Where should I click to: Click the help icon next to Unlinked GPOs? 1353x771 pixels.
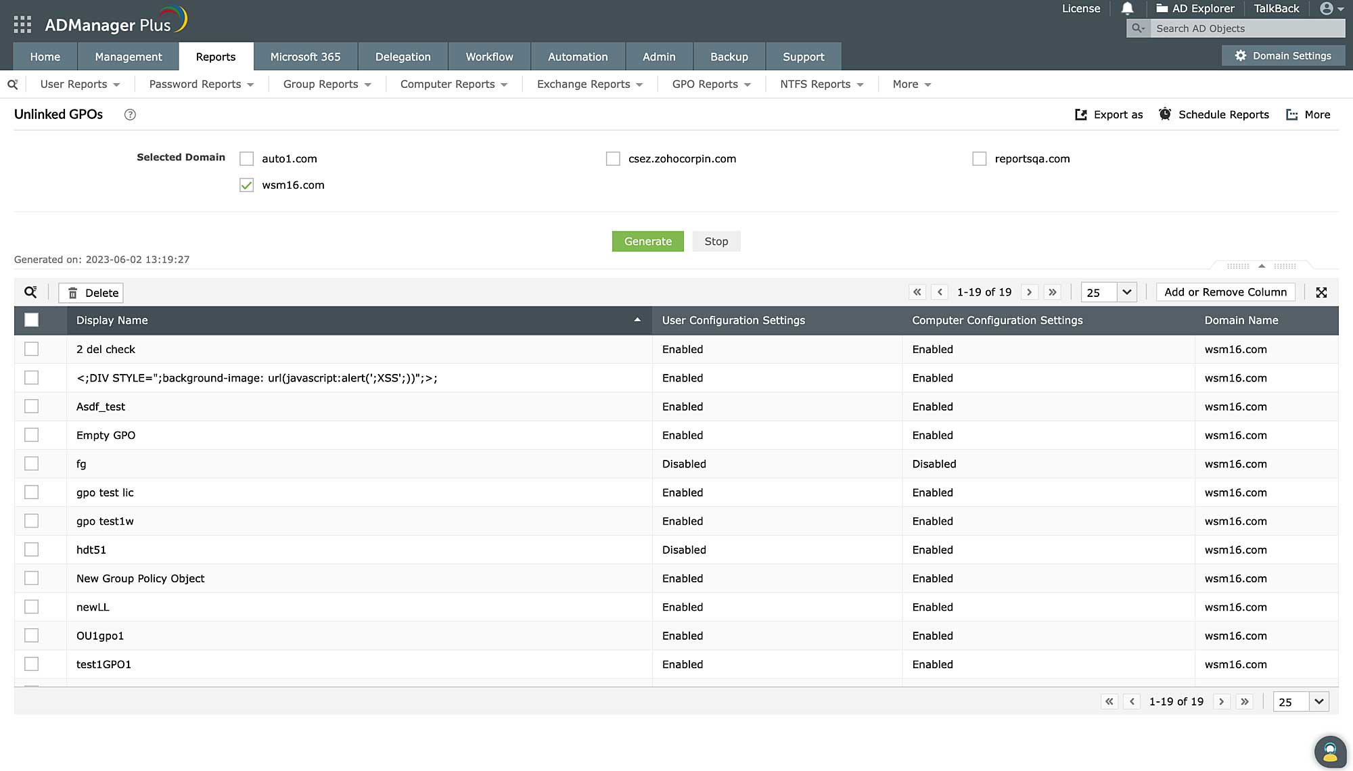pyautogui.click(x=129, y=114)
